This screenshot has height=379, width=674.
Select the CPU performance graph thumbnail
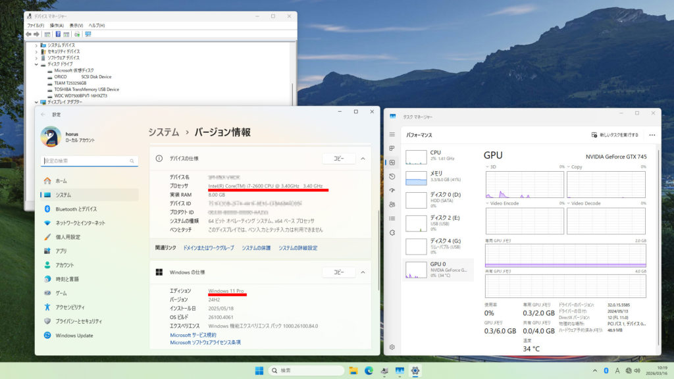click(x=416, y=157)
